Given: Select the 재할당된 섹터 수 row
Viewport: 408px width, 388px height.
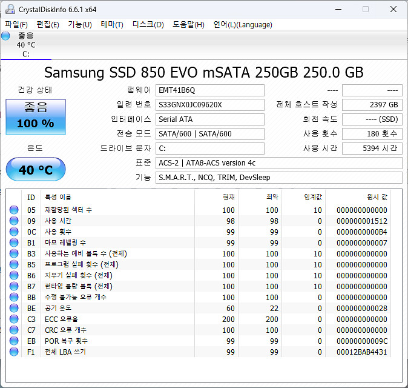Looking at the screenshot, I should [199, 210].
